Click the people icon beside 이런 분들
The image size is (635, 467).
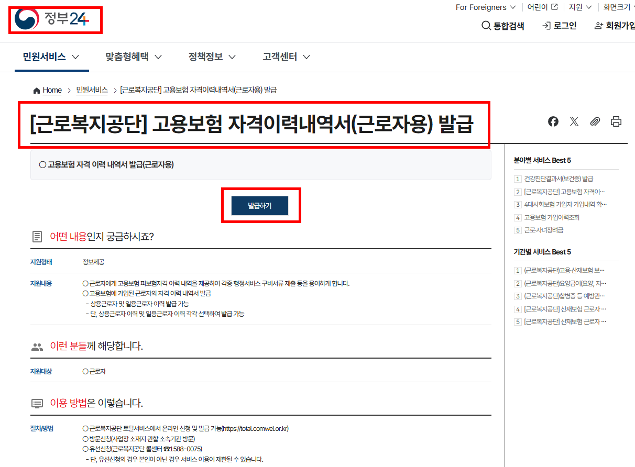point(37,347)
